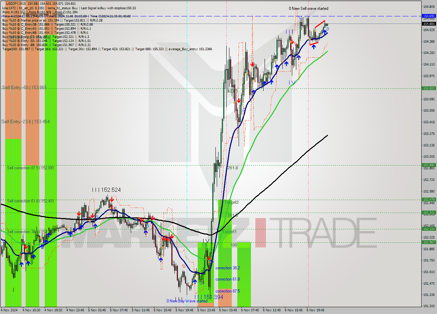Image resolution: width=437 pixels, height=314 pixels.
Task: Click the 'correction 61.8' blue label
Action: pos(228,279)
